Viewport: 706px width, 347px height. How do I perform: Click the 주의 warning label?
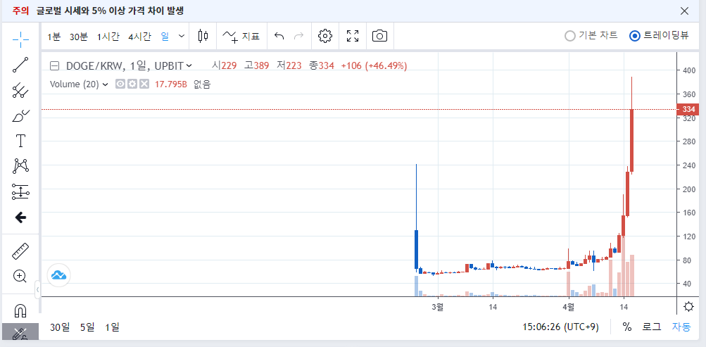tap(20, 11)
